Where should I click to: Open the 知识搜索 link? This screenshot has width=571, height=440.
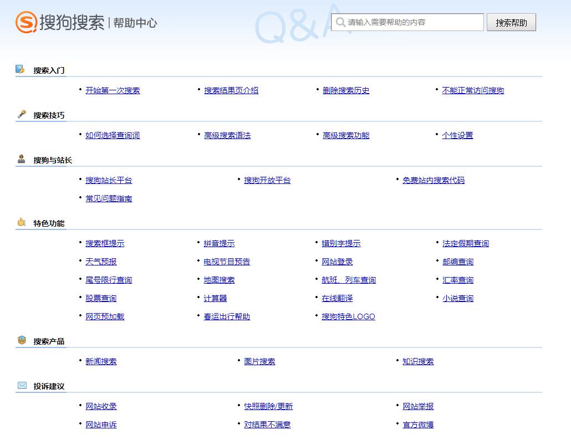tap(418, 361)
